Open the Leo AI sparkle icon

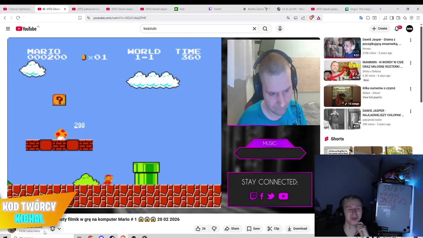point(405,18)
